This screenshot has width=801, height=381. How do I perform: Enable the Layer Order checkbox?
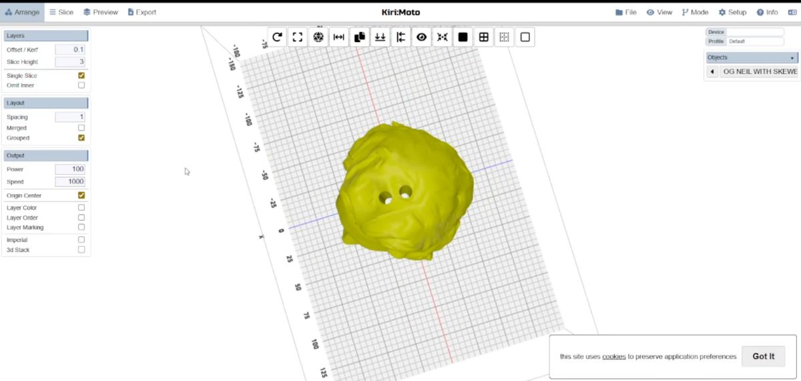click(x=81, y=218)
